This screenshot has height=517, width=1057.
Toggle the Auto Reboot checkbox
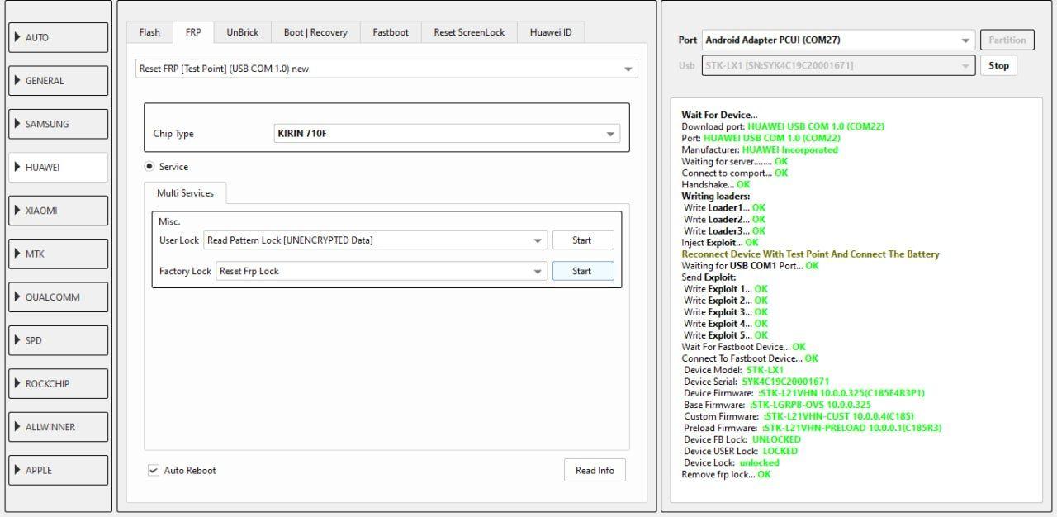point(153,471)
